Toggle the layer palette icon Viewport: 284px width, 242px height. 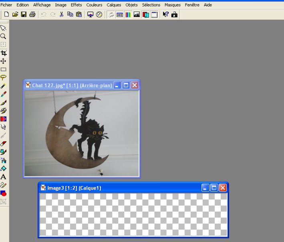145,15
